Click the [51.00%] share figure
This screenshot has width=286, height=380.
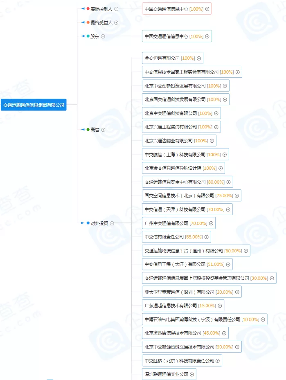216,264
